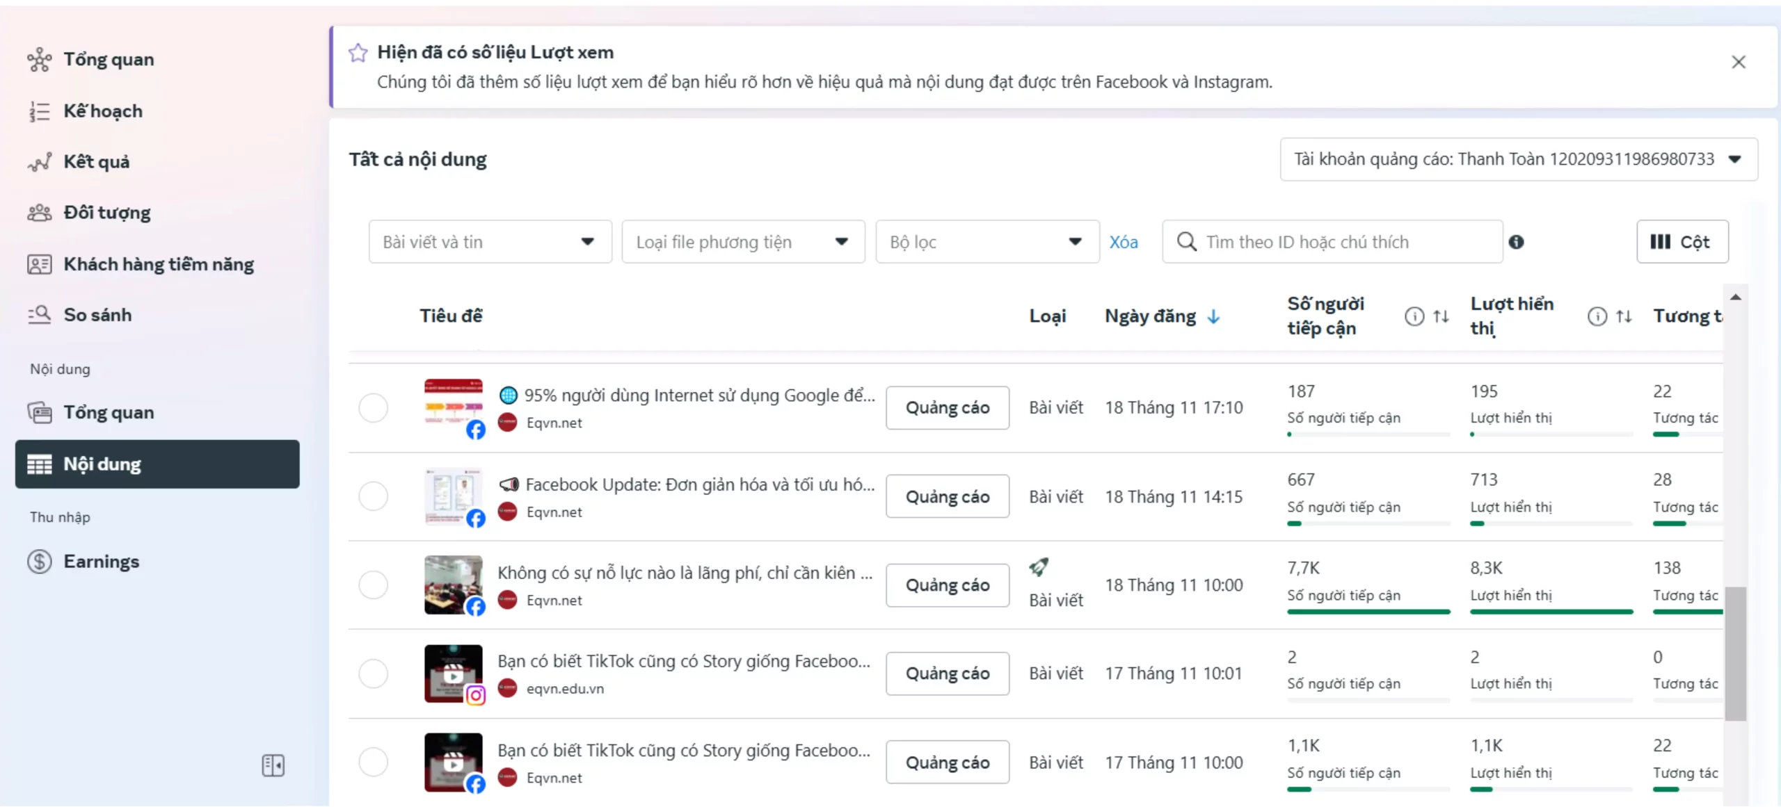Open the So sánh compare icon
1781x807 pixels.
tap(39, 315)
